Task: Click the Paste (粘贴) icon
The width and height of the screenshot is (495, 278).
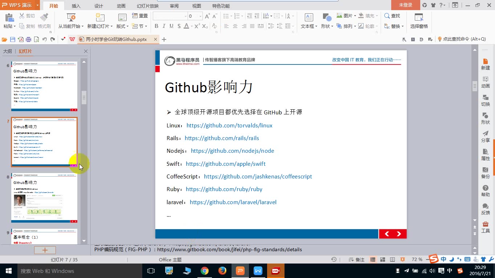Action: (9, 17)
